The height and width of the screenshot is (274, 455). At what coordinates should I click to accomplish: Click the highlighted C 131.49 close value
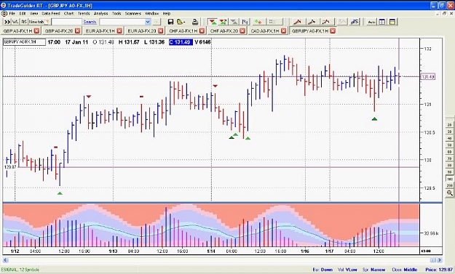coord(181,42)
